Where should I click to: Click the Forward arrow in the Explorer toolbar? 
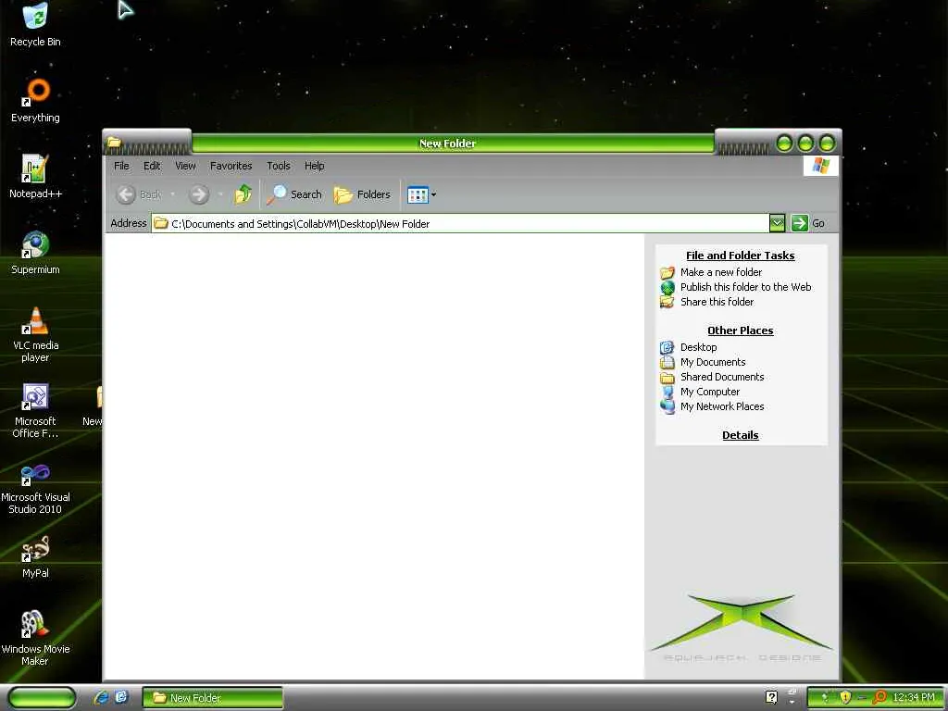199,194
